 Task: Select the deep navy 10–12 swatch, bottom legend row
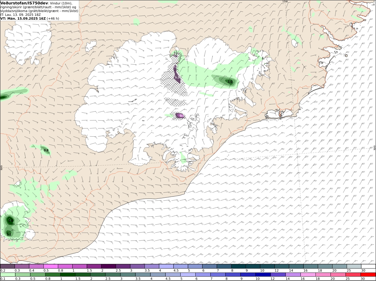[x=263, y=275]
